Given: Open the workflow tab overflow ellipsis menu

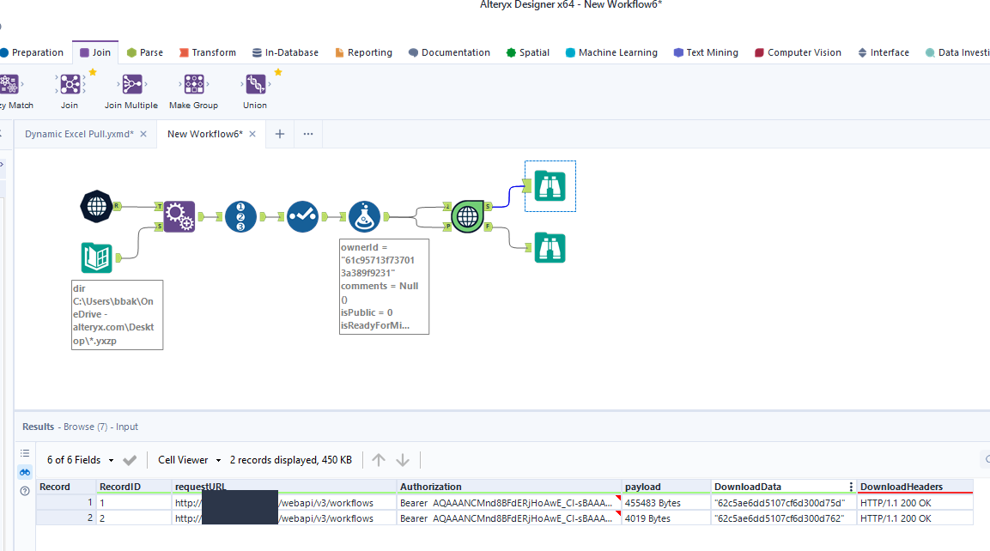Looking at the screenshot, I should 307,134.
